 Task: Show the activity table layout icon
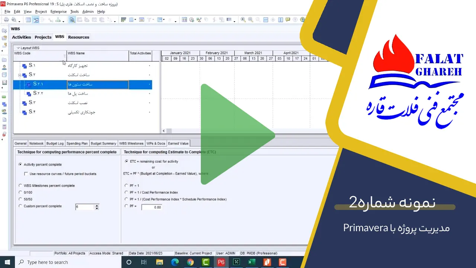click(x=28, y=20)
